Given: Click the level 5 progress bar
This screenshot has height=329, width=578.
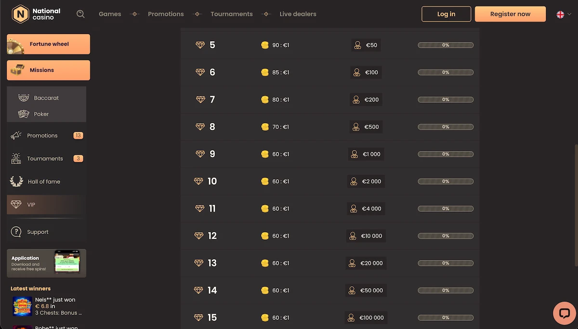Looking at the screenshot, I should point(446,45).
